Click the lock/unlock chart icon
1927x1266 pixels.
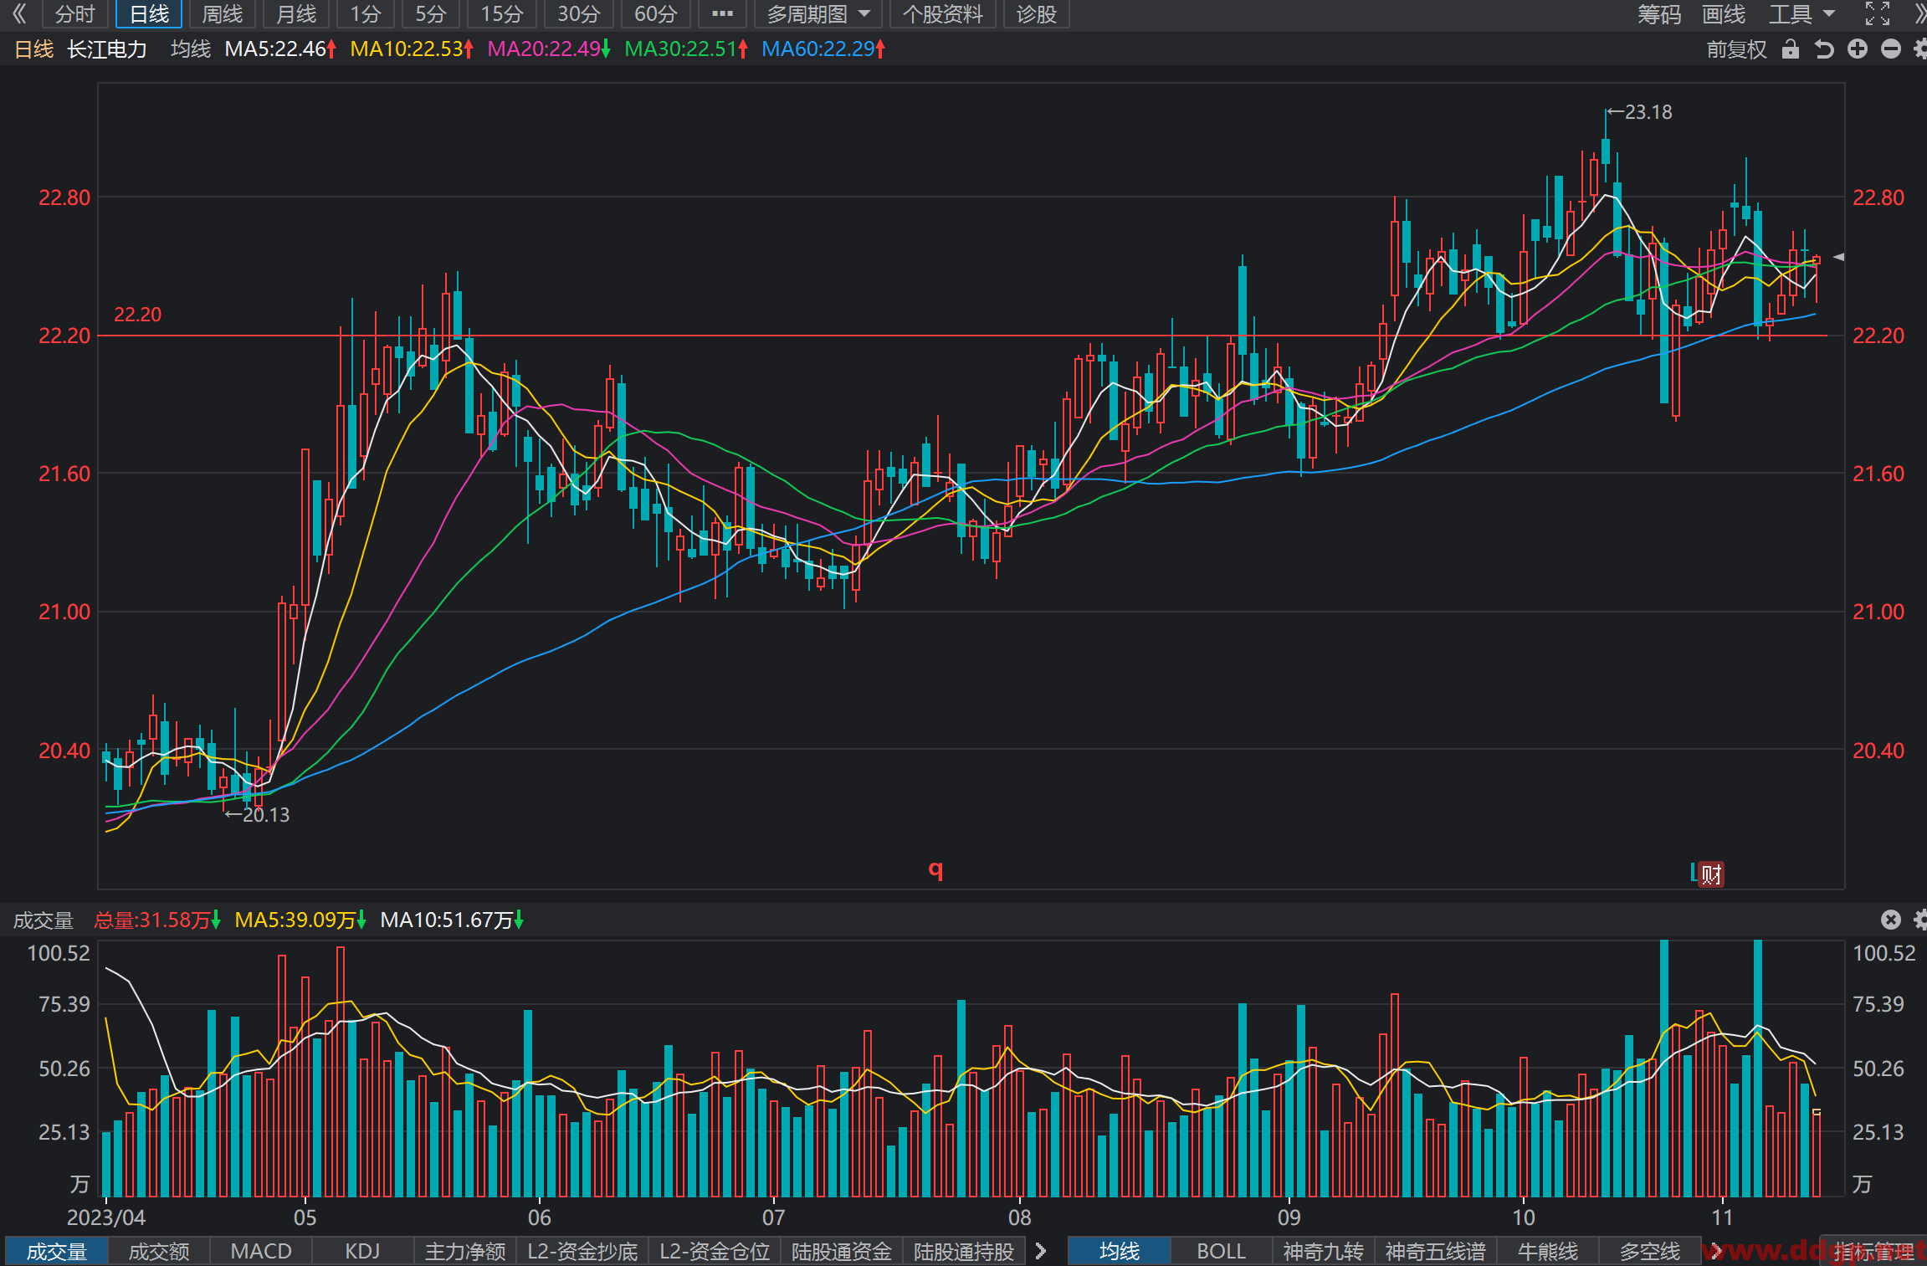[x=1790, y=49]
